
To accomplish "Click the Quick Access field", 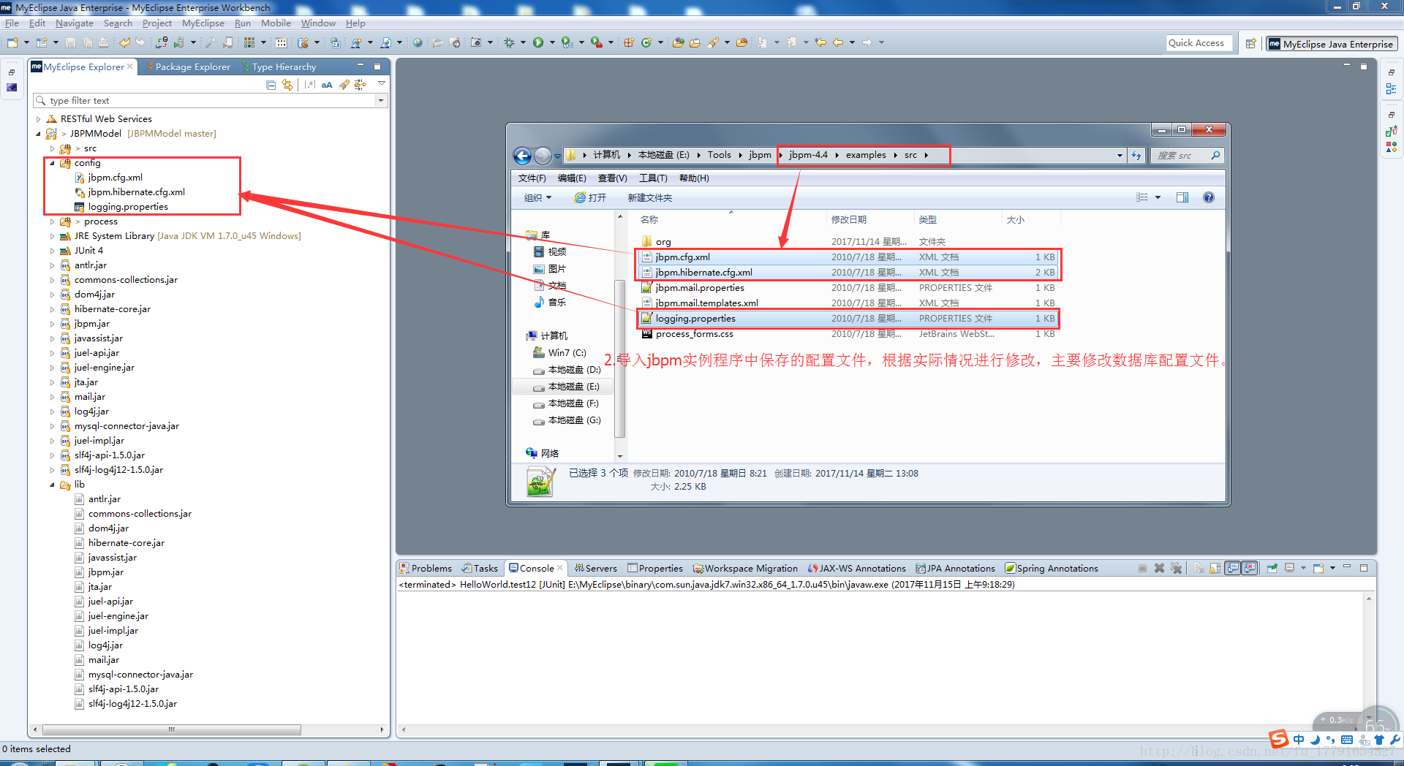I will click(1199, 43).
